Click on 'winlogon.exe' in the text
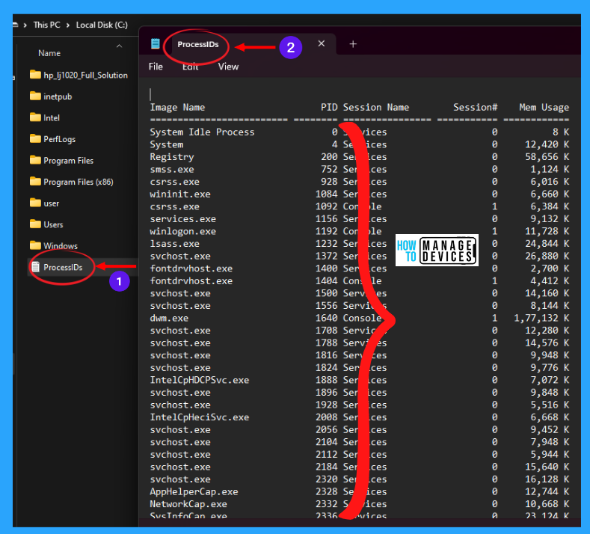The height and width of the screenshot is (534, 590). (x=183, y=231)
